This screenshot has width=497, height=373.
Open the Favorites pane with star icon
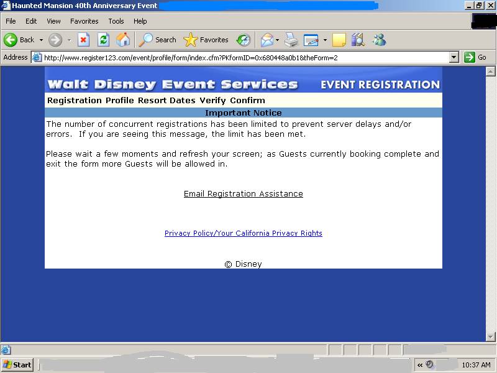coord(206,40)
